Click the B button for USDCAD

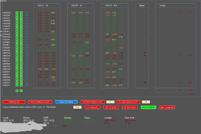coord(17,80)
